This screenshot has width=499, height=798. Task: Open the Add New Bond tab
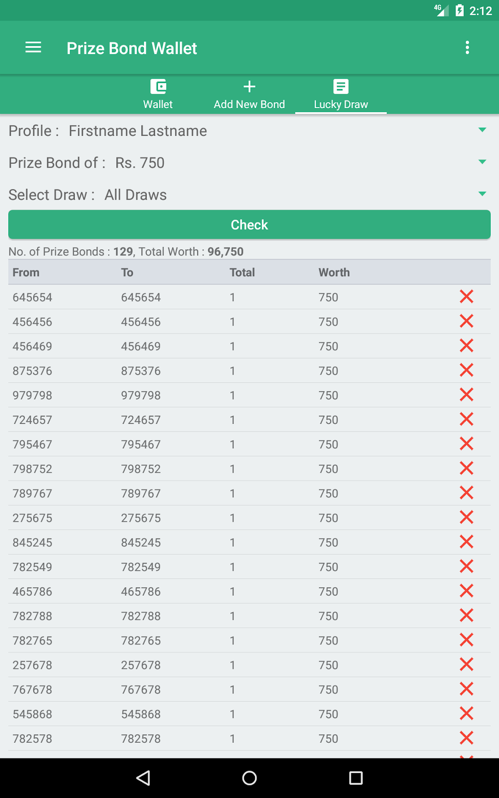point(249,94)
